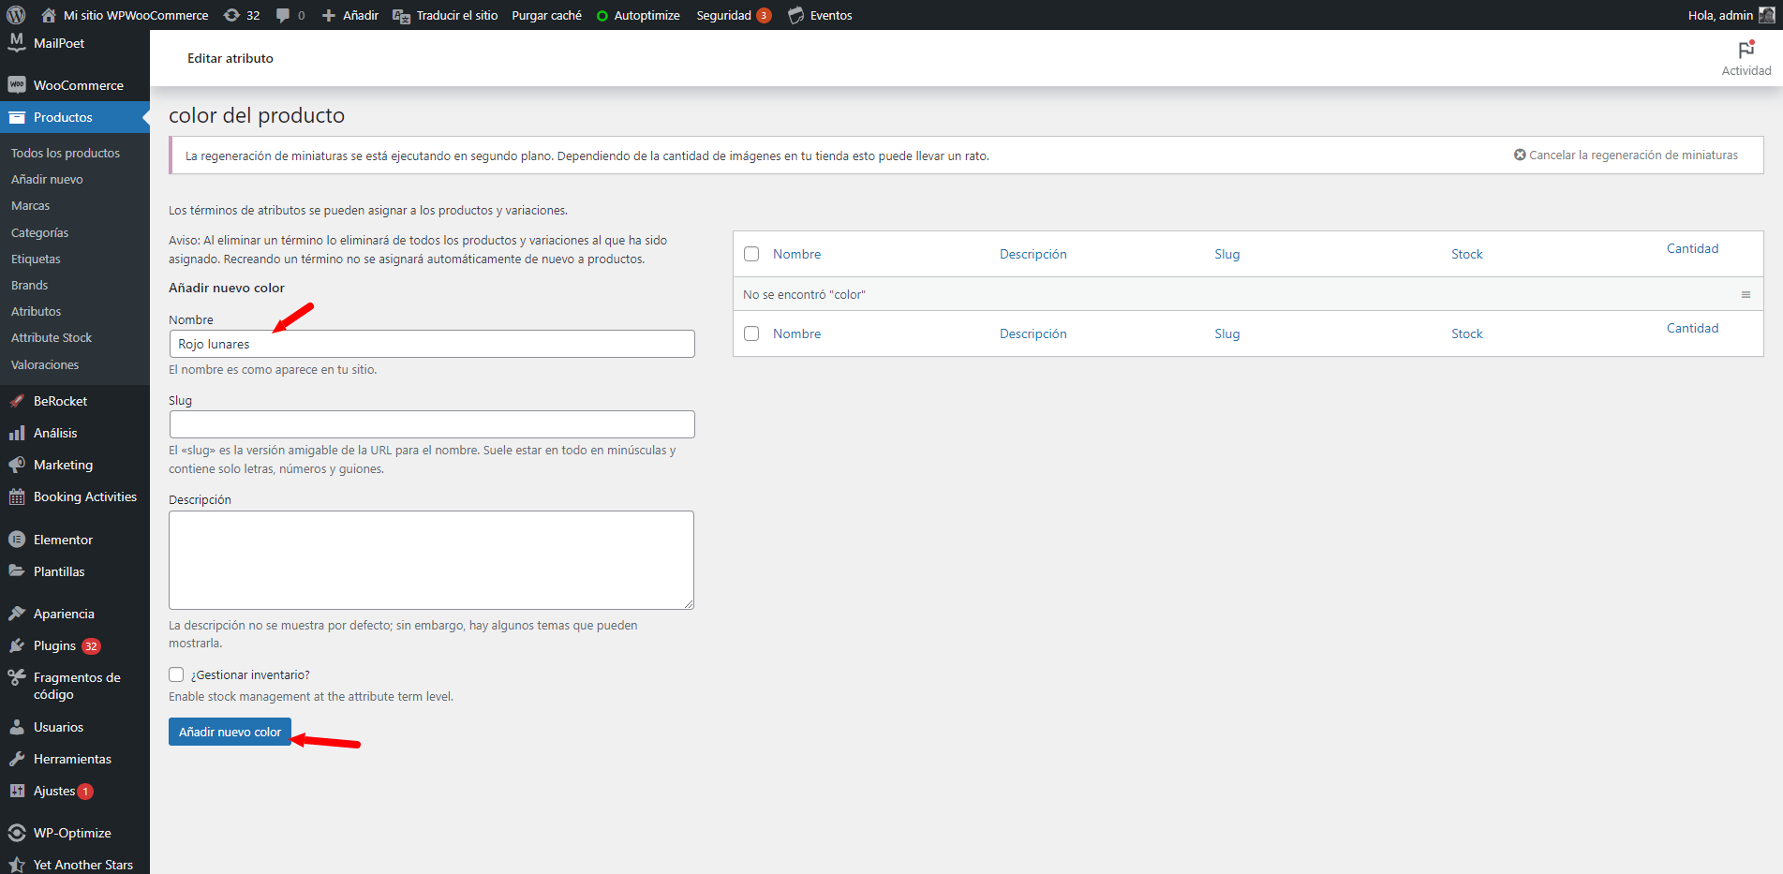The height and width of the screenshot is (874, 1783).
Task: Click the Productos archive icon
Action: [16, 117]
